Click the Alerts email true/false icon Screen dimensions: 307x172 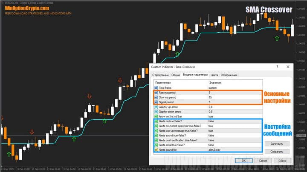[156, 145]
